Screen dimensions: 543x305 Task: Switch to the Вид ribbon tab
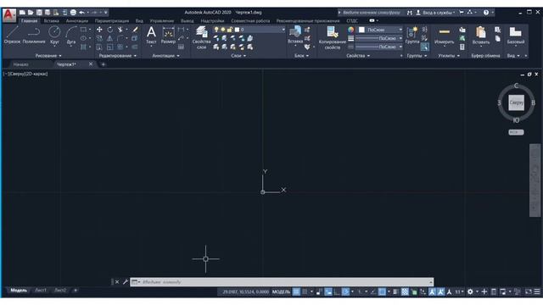(x=139, y=20)
